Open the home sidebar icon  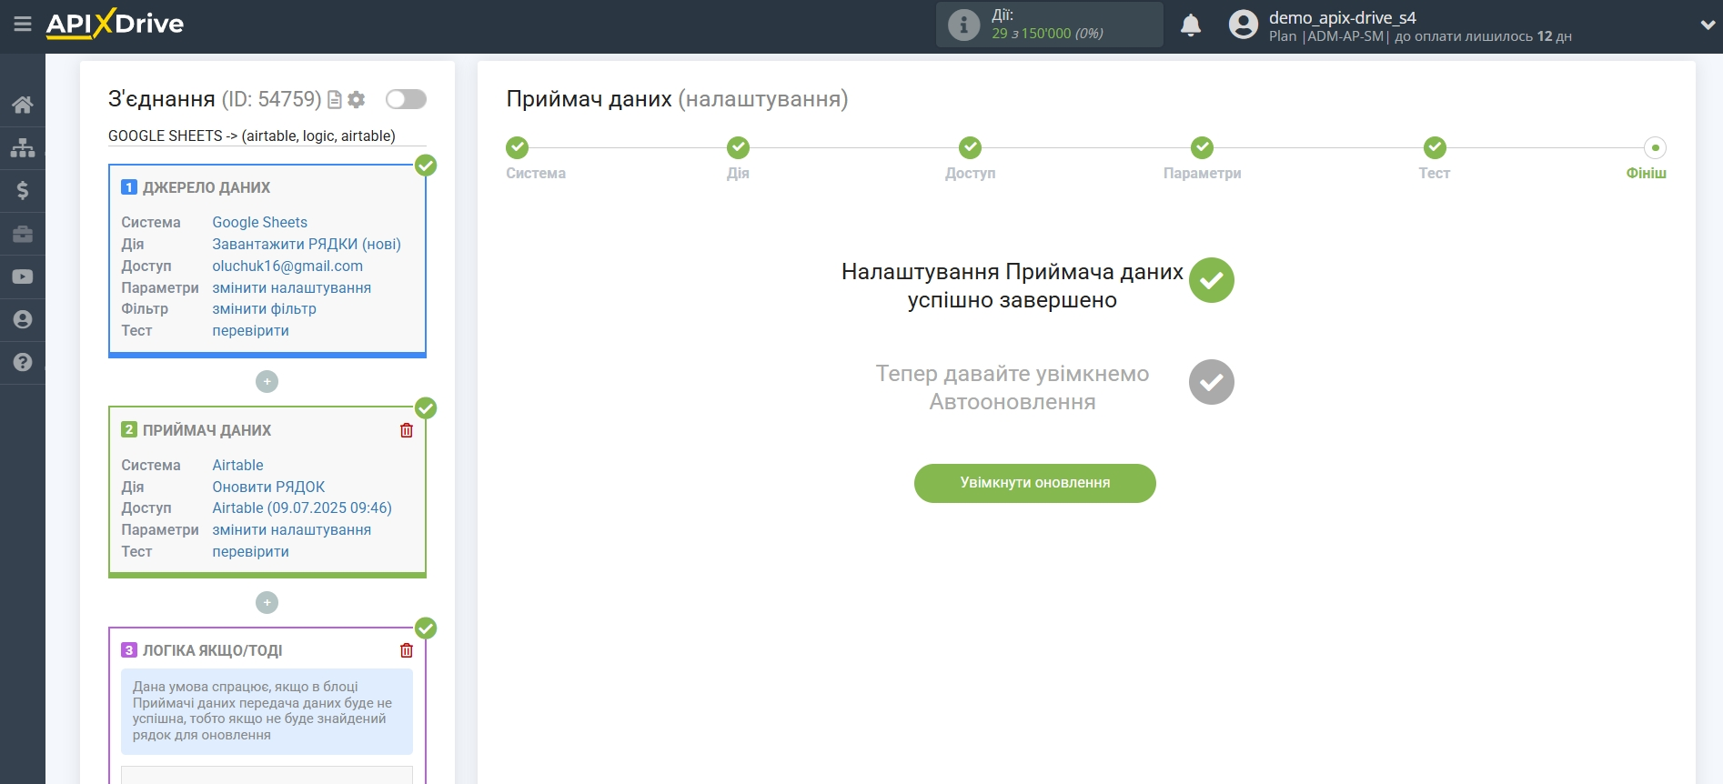(x=23, y=105)
